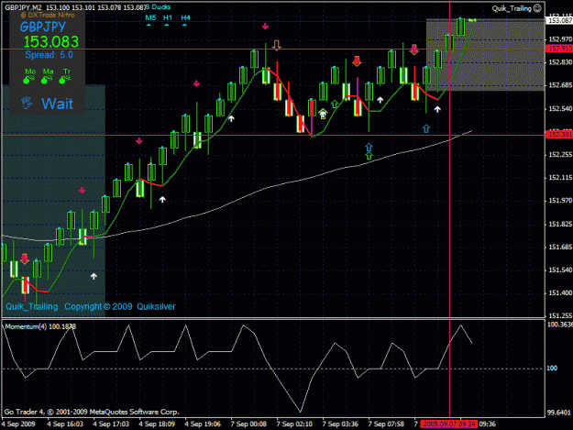The height and width of the screenshot is (430, 573).
Task: Click the blue GBPJPY symbol label
Action: pos(42,27)
